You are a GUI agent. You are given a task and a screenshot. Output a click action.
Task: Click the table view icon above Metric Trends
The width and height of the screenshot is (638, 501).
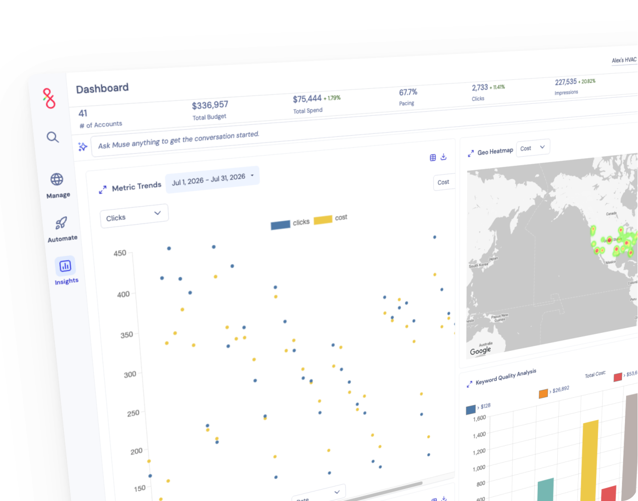click(433, 158)
